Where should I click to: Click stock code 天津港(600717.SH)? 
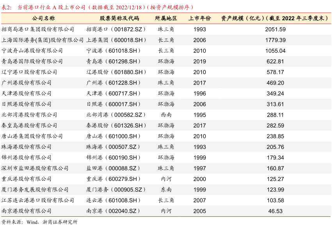(x=113, y=93)
